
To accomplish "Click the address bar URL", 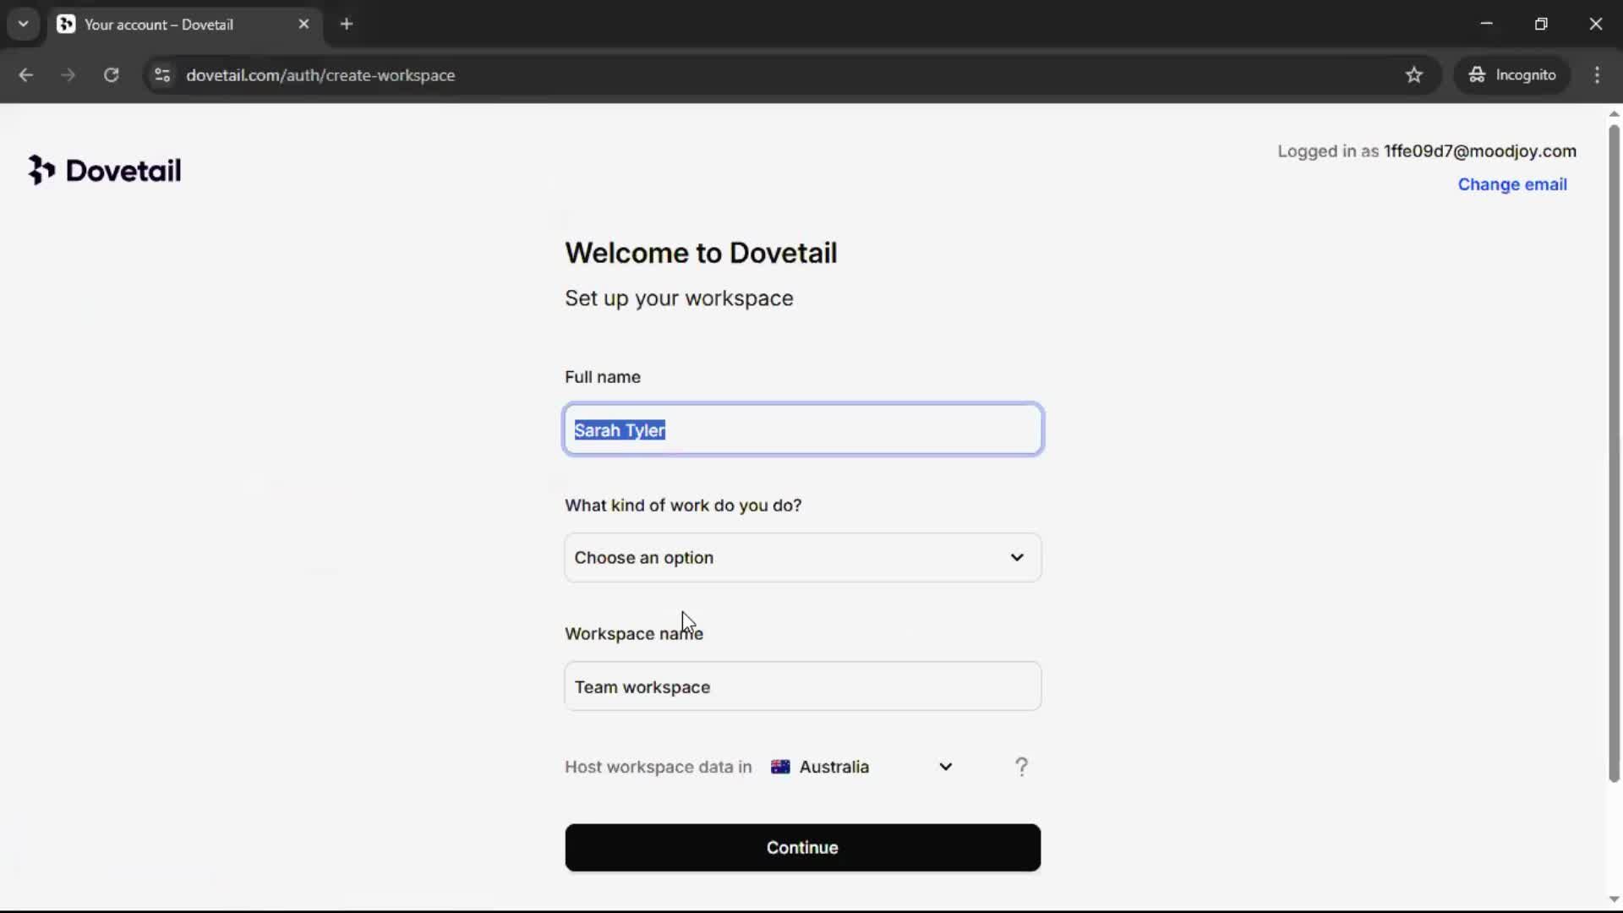I will 320,75.
